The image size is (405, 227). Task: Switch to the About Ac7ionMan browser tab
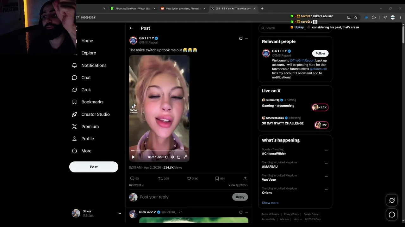[x=133, y=9]
